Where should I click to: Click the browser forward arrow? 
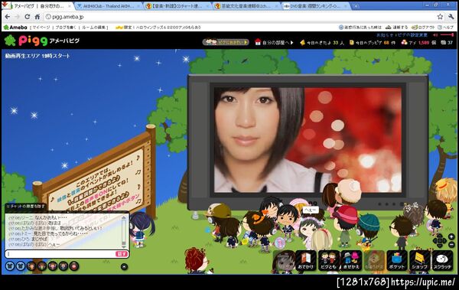[18, 17]
